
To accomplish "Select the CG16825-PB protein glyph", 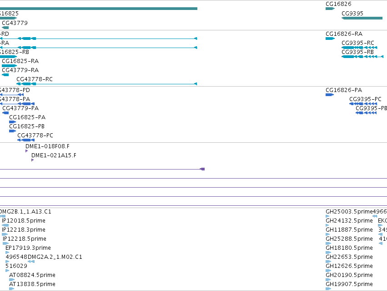I will click(x=12, y=131).
